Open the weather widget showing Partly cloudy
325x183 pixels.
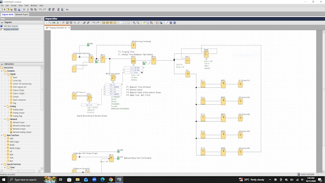click(x=251, y=180)
